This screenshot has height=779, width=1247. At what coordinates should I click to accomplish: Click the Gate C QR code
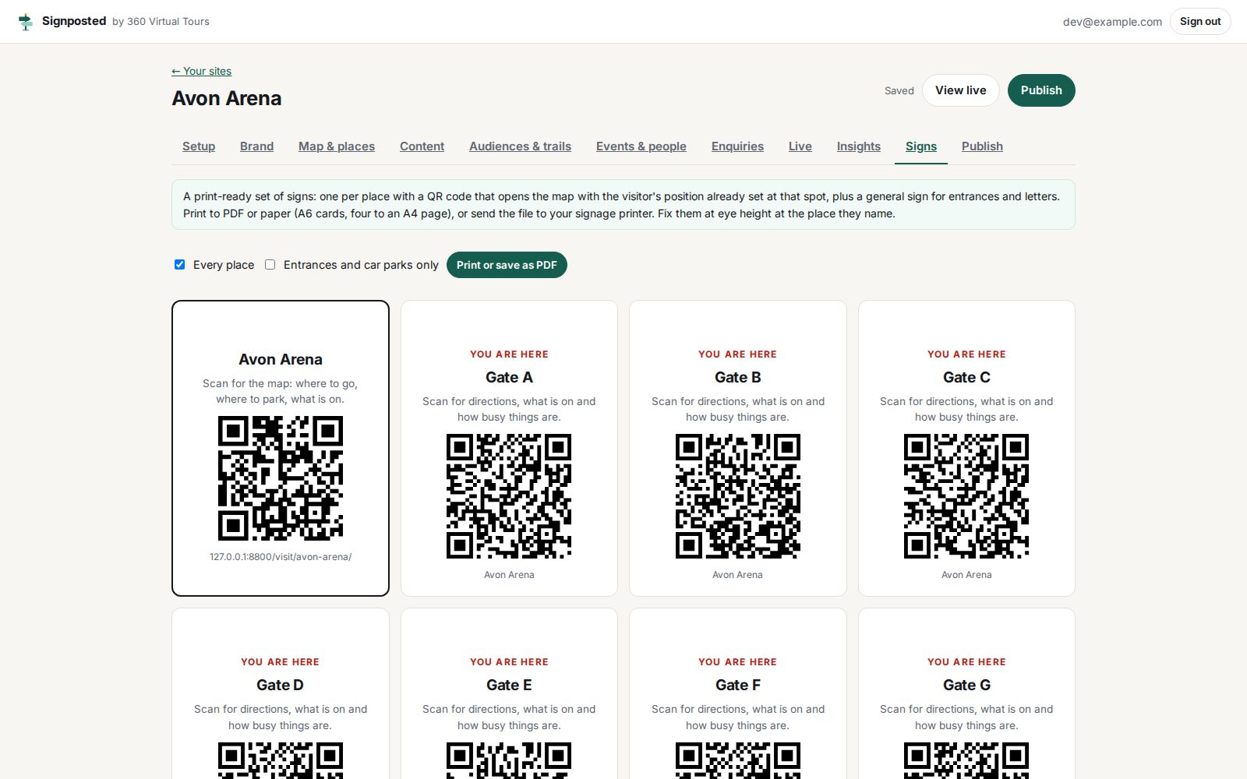click(966, 496)
